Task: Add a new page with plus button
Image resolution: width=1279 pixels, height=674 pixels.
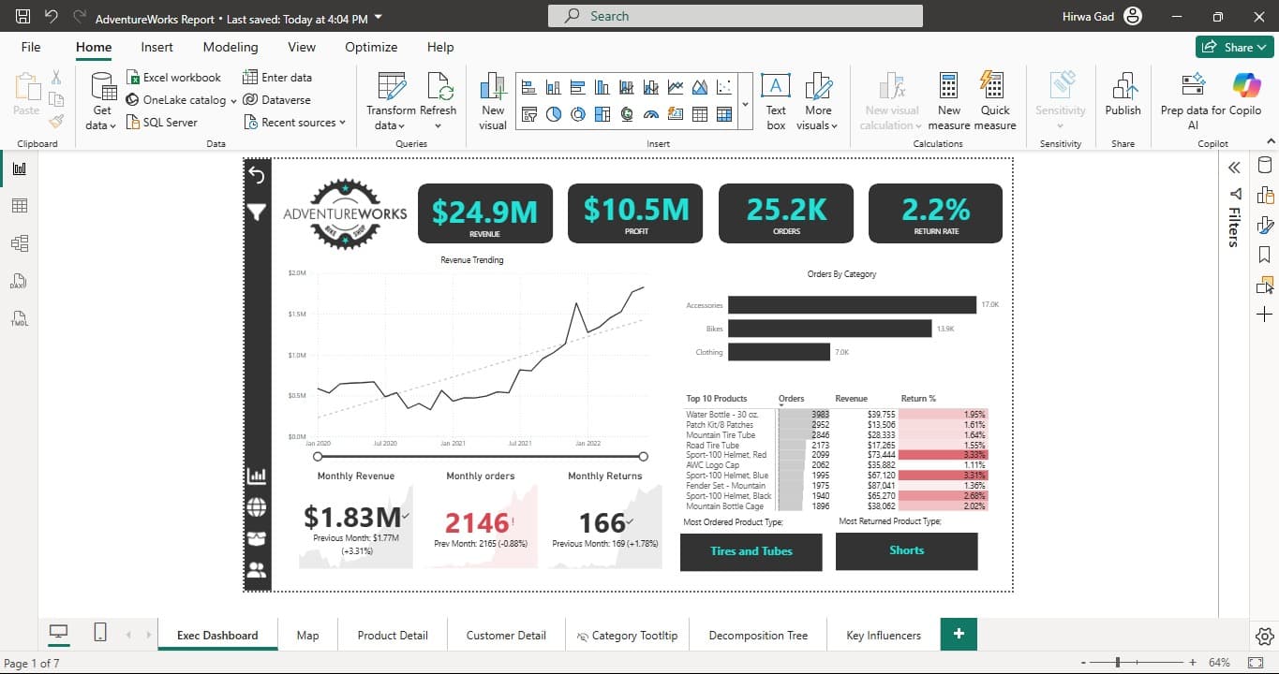Action: point(959,634)
